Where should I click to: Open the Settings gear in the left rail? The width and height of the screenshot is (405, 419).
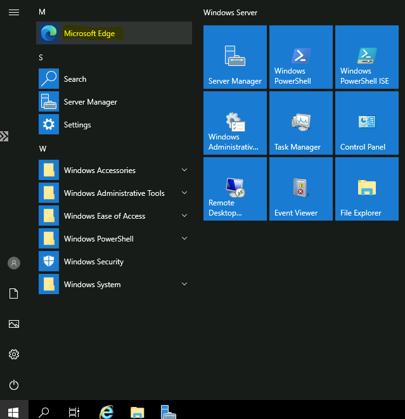[x=14, y=354]
